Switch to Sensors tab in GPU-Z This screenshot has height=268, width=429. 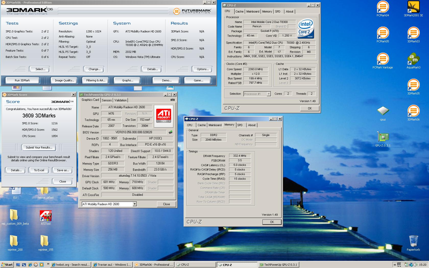pyautogui.click(x=107, y=100)
